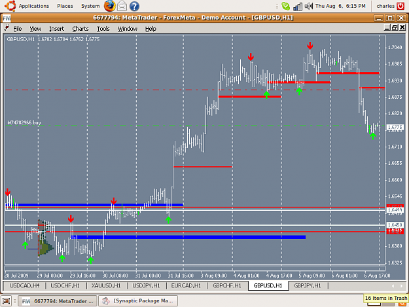Viewport: 409px width, 307px height.
Task: Click the 28 Jul 2009 time label
Action: click(16, 276)
